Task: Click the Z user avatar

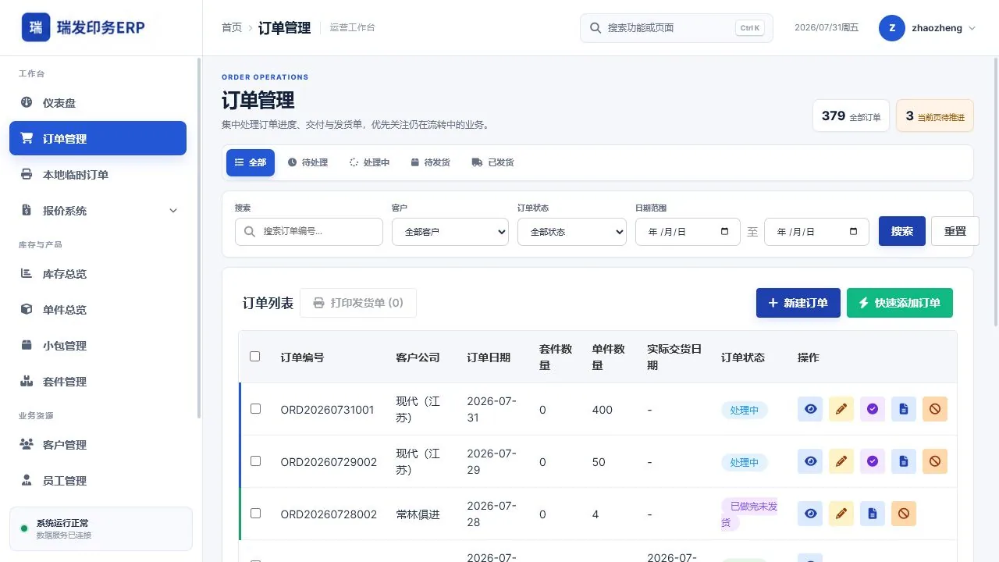Action: coord(892,28)
